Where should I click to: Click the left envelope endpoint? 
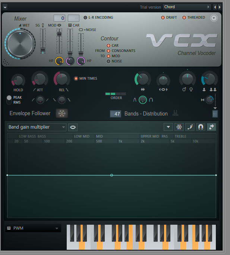7,175
